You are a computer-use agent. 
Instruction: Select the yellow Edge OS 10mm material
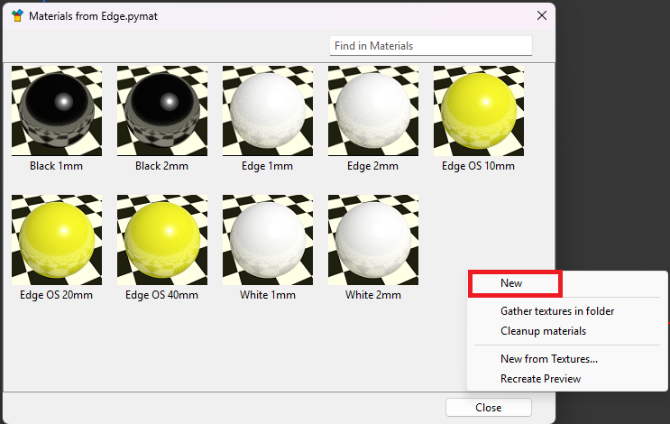point(479,112)
